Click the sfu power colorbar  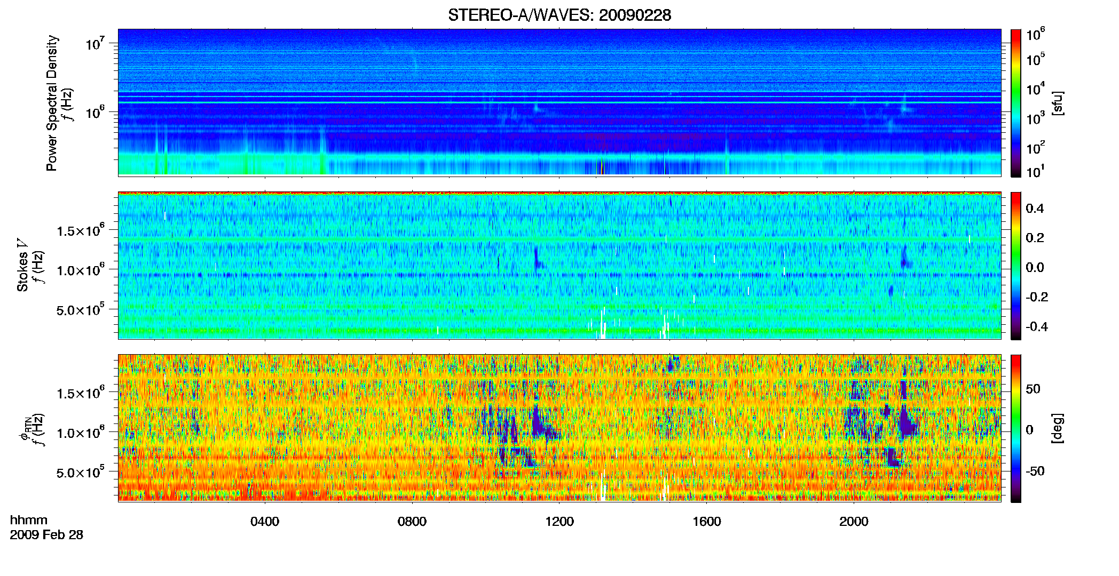(1016, 103)
